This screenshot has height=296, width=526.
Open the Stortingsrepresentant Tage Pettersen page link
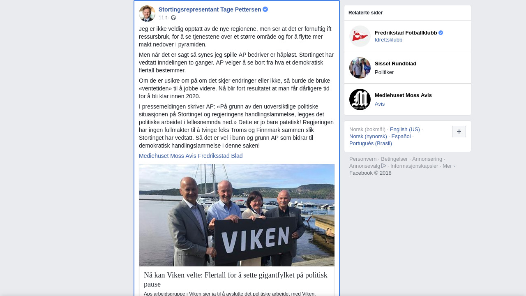pos(210,9)
